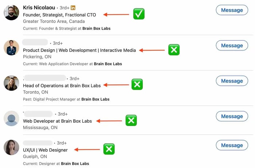Click the Head of Operations headline text
Screen dimensions: 255x168
point(62,86)
